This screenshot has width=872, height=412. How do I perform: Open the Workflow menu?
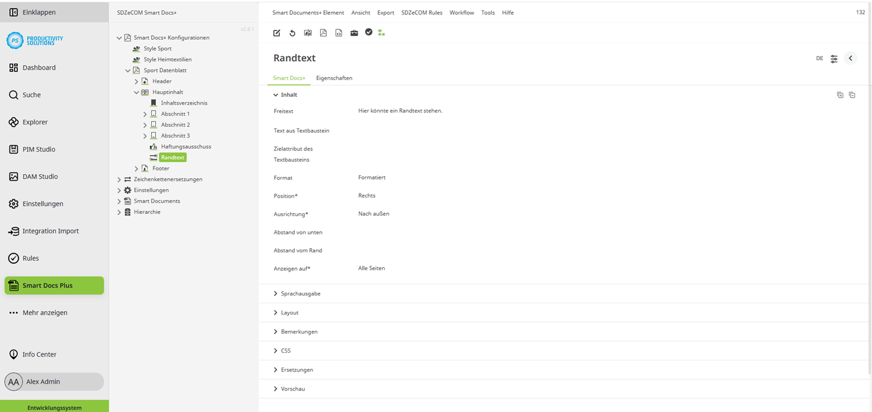[461, 12]
